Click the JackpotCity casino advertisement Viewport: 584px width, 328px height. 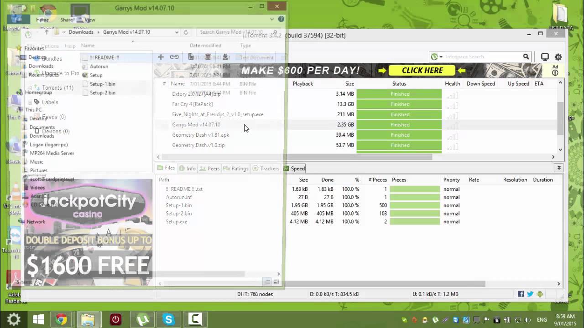(x=89, y=232)
